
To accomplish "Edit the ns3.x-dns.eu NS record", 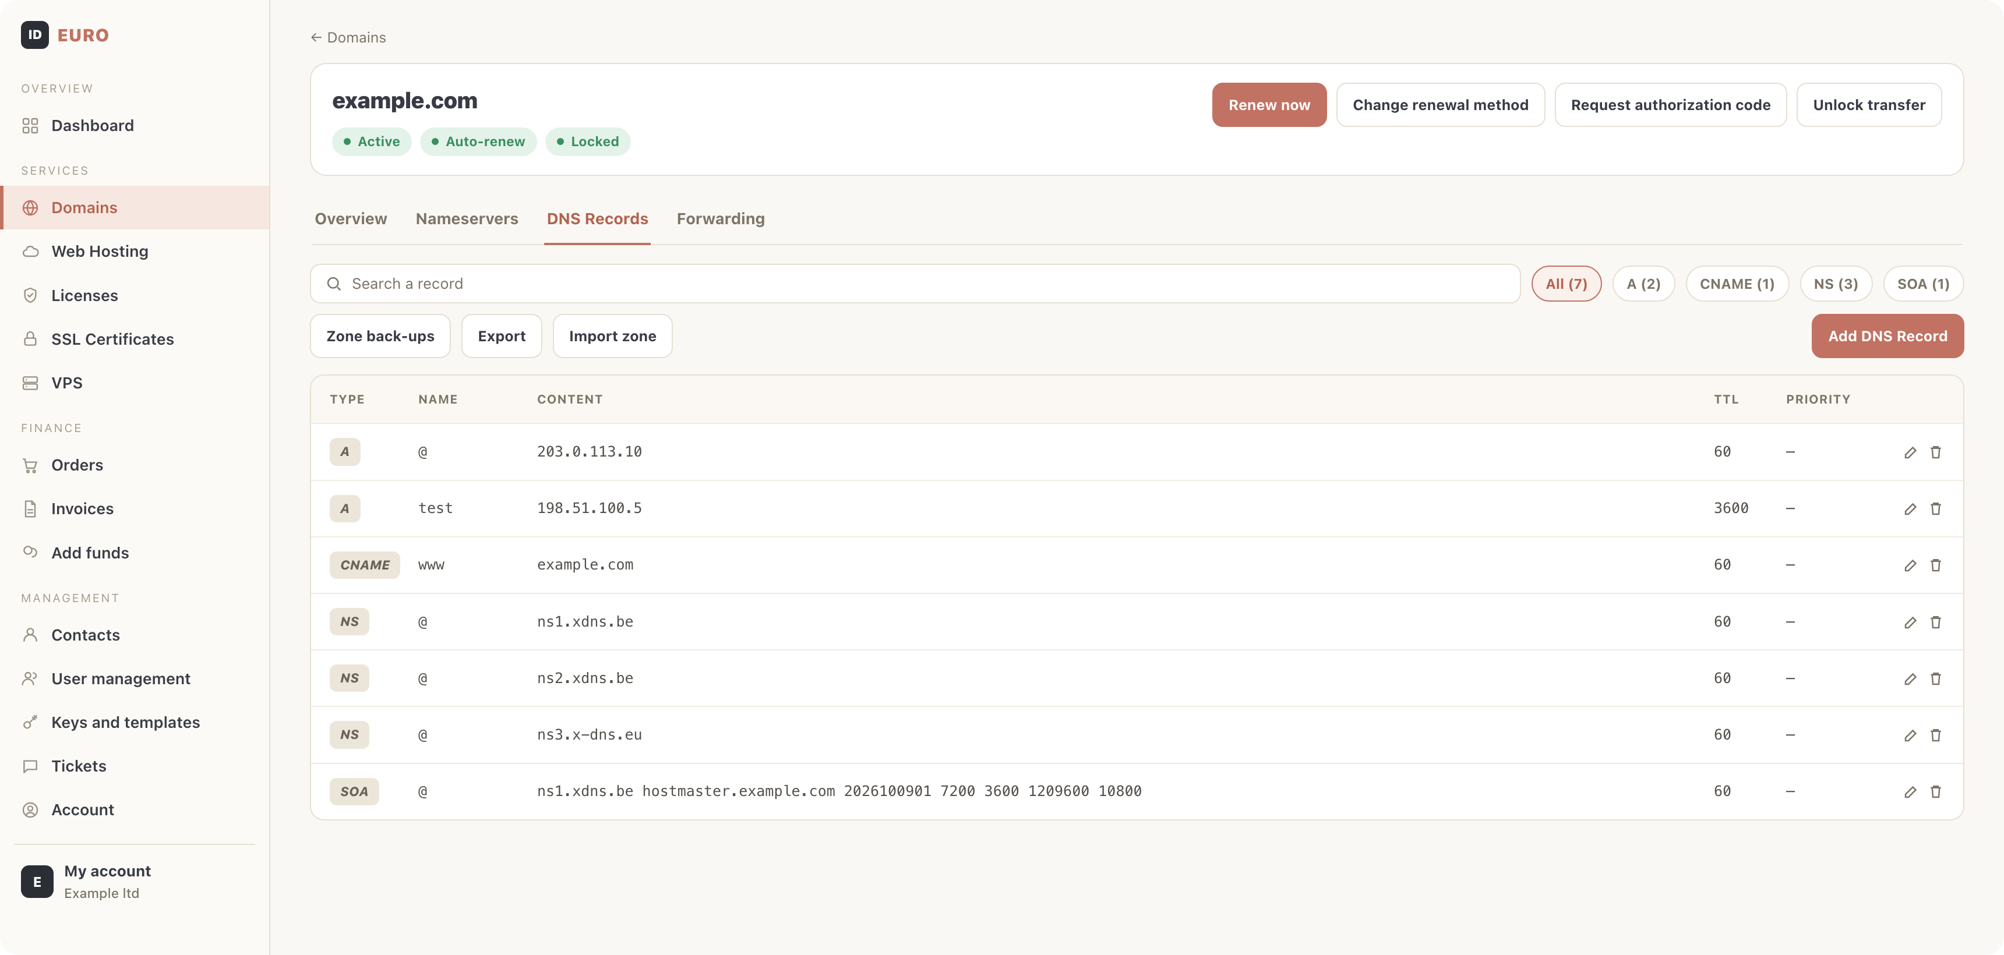I will pos(1910,735).
